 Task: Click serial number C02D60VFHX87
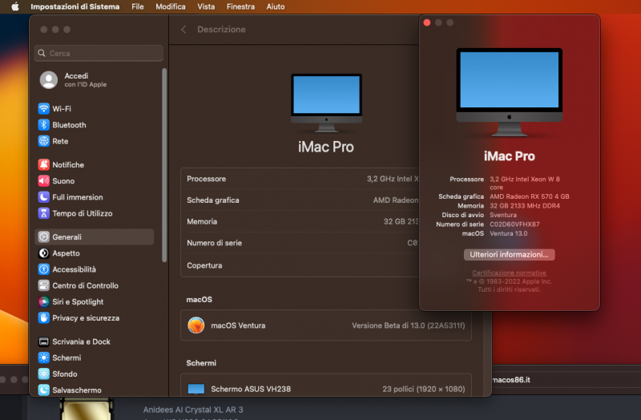[514, 224]
